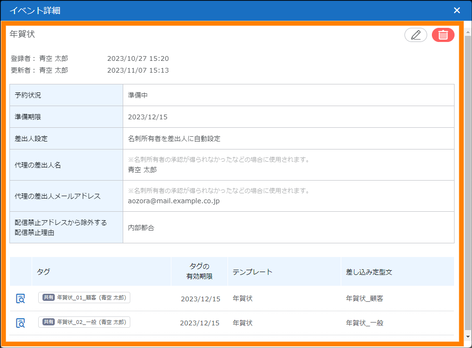This screenshot has width=472, height=348.
Task: Delete the event with the red trash icon
Action: coord(443,35)
